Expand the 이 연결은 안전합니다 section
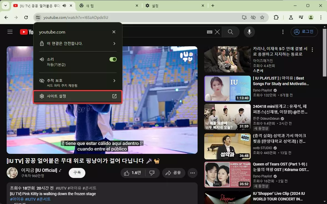This screenshot has height=204, width=327. point(114,43)
